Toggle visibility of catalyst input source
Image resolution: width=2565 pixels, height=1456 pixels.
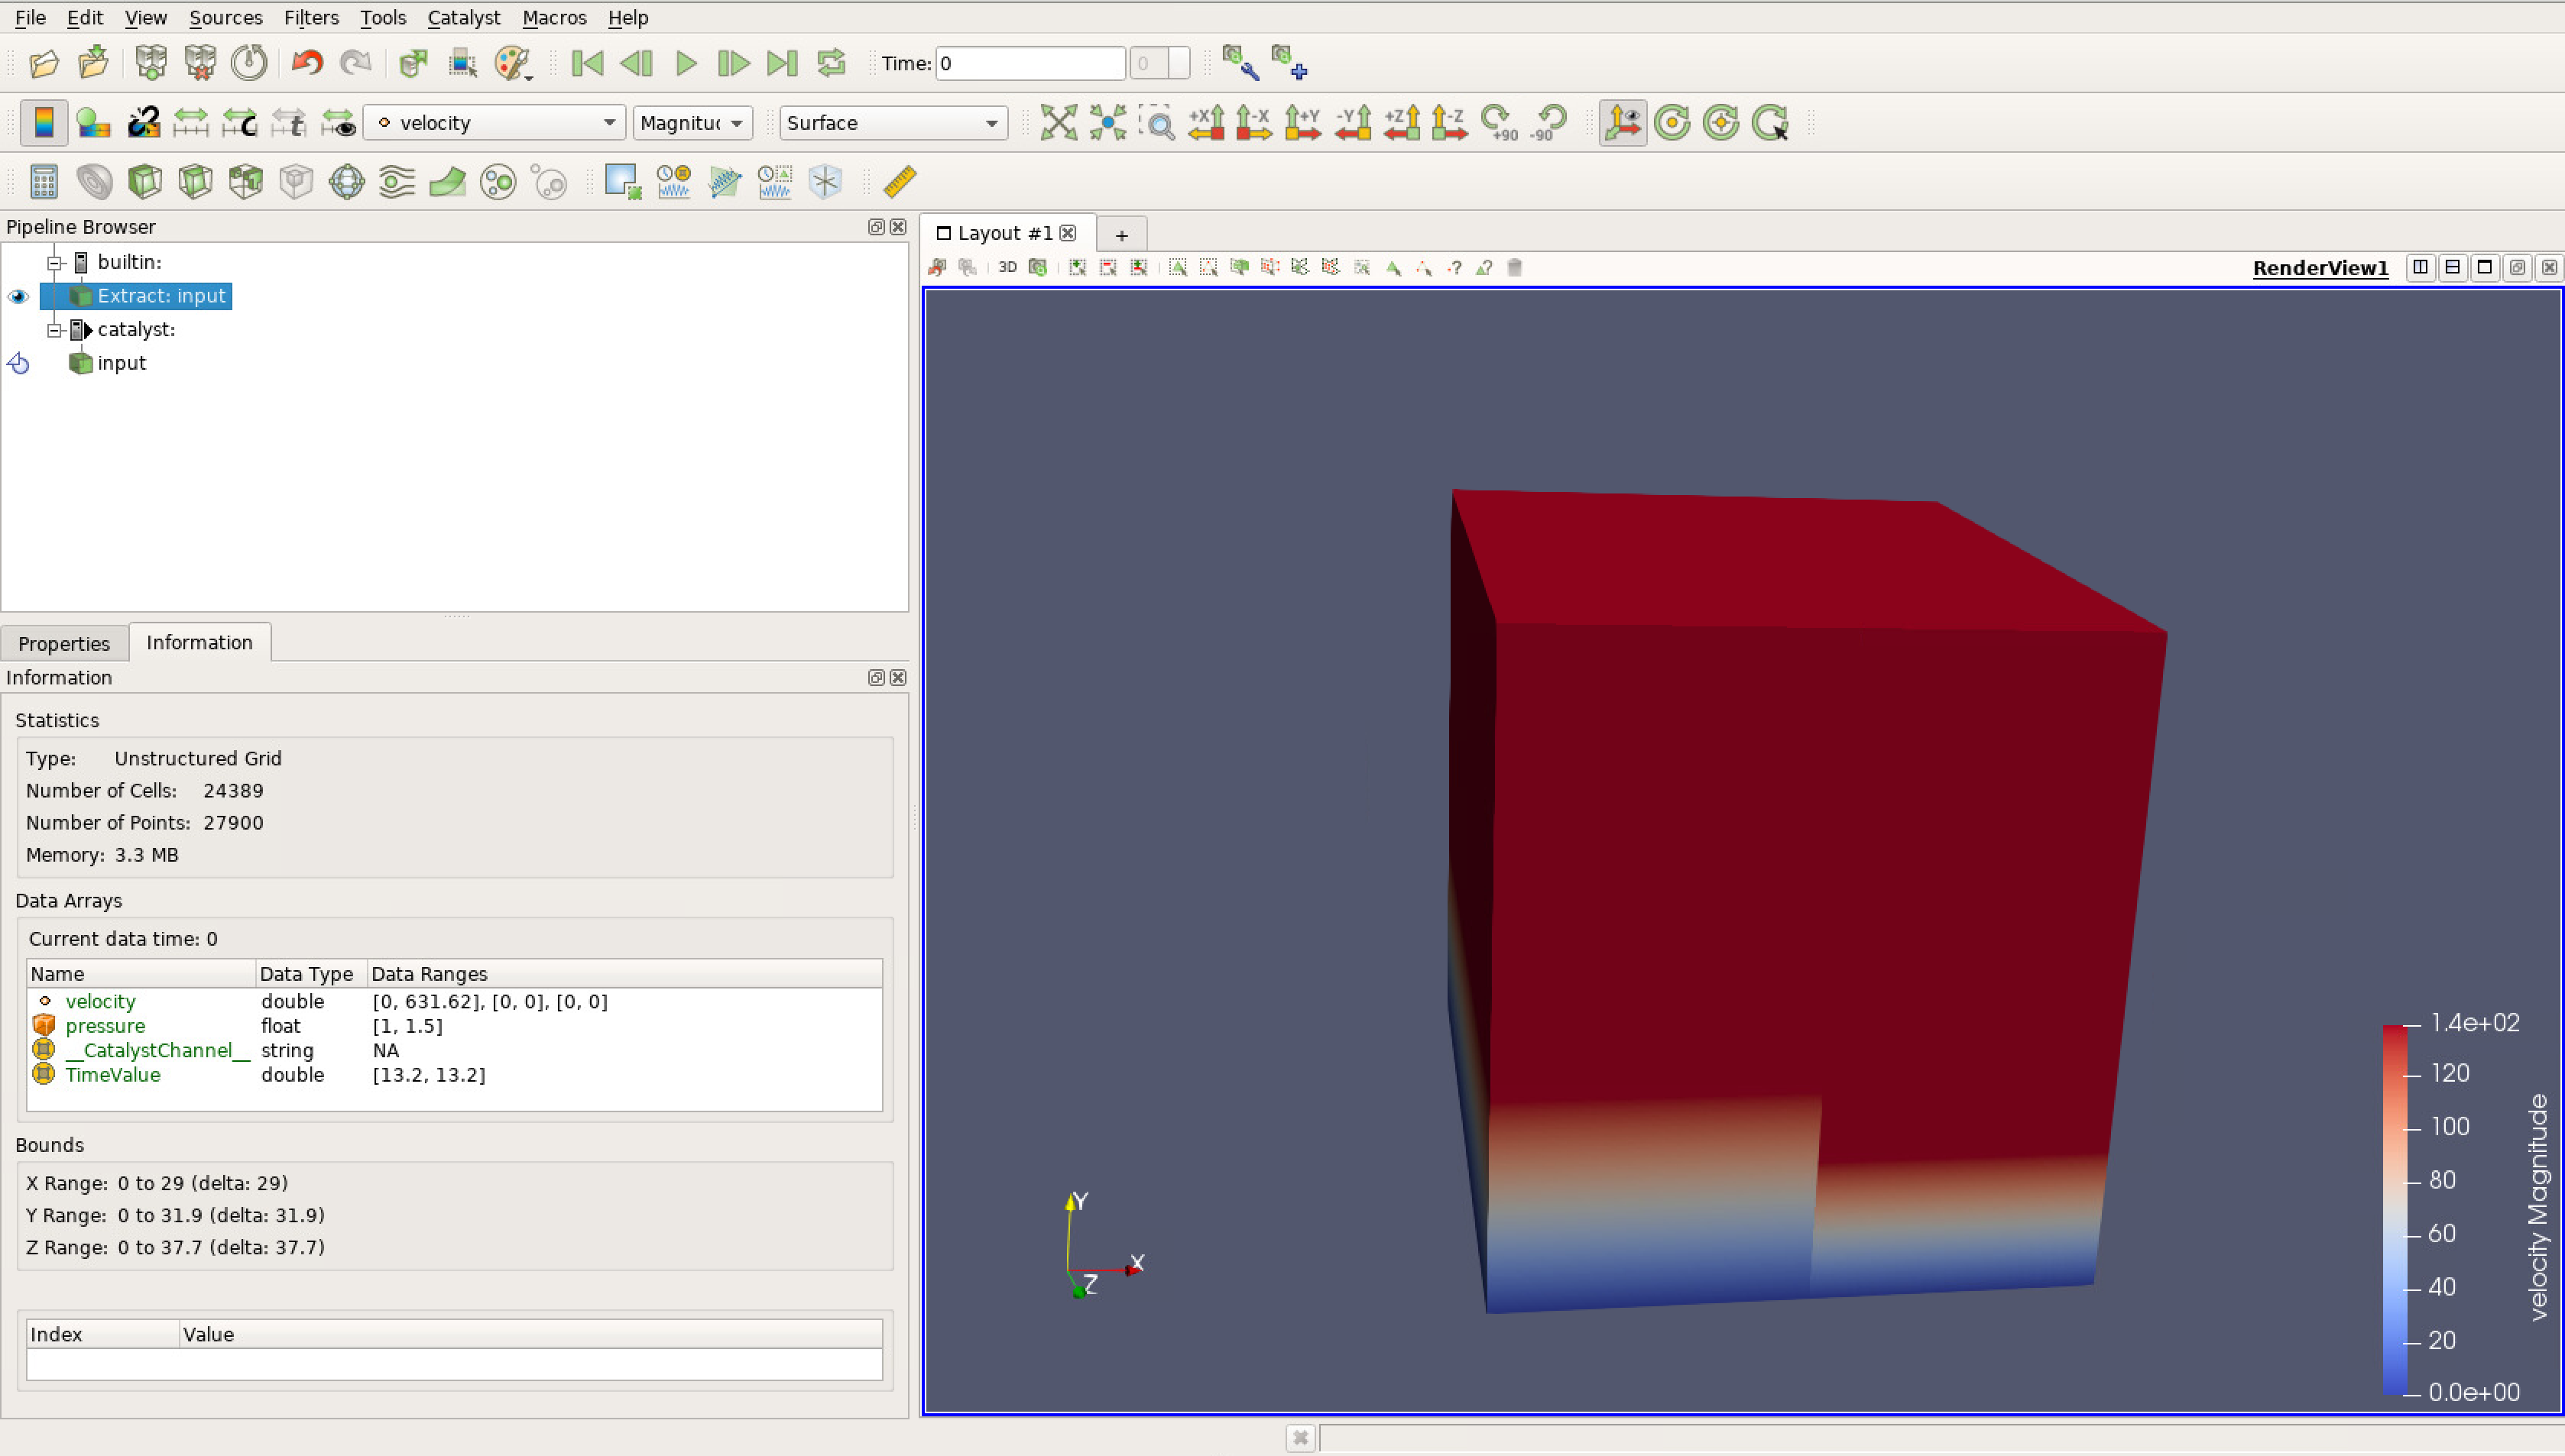pos(18,363)
